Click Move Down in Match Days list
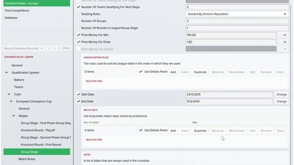Image resolution: width=294 pixels, height=165 pixels. pos(237,131)
